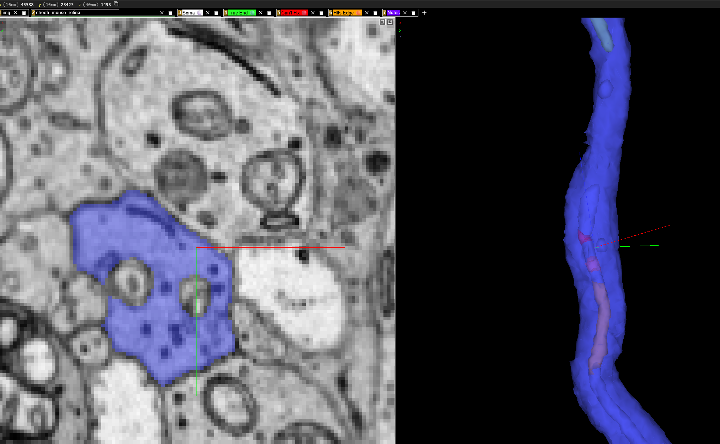Delete the Soma annotation layer
Image resolution: width=720 pixels, height=444 pixels.
click(216, 13)
